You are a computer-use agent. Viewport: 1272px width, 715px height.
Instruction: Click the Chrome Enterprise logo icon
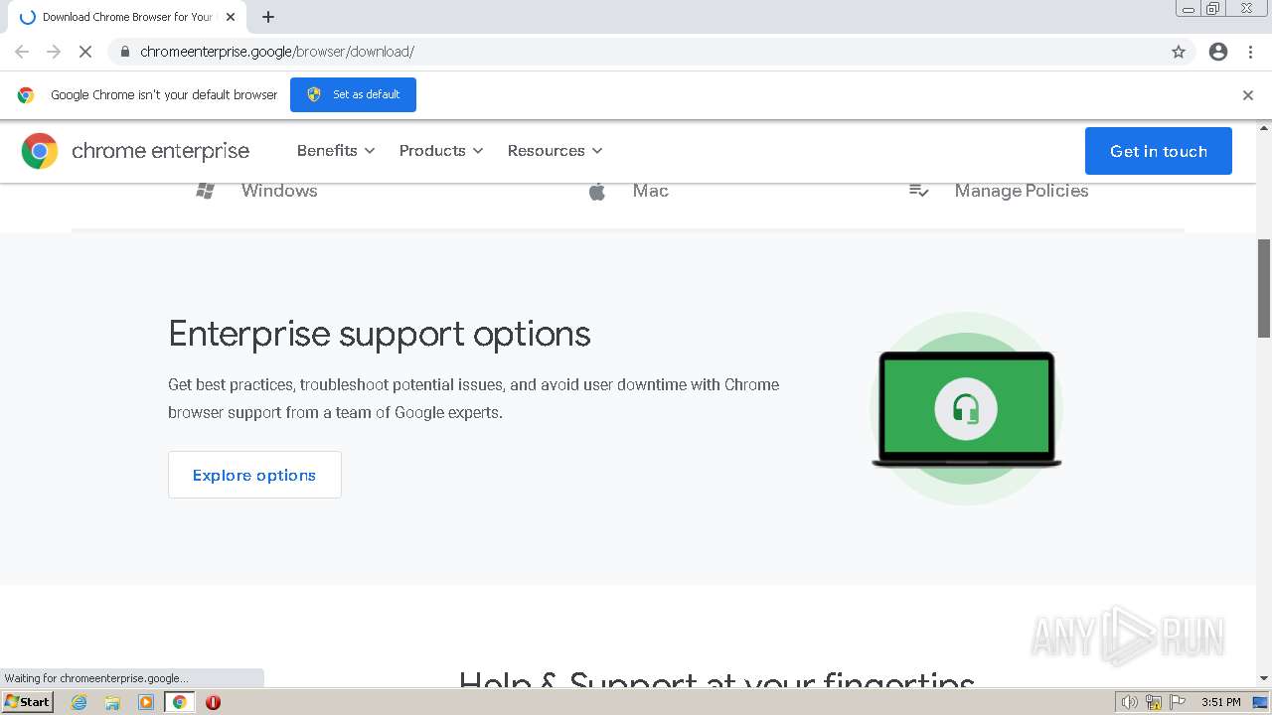(x=40, y=151)
